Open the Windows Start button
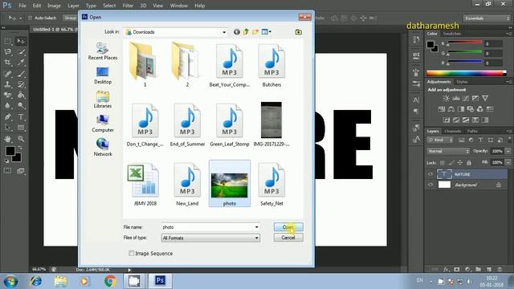Image resolution: width=514 pixels, height=289 pixels. click(x=10, y=281)
